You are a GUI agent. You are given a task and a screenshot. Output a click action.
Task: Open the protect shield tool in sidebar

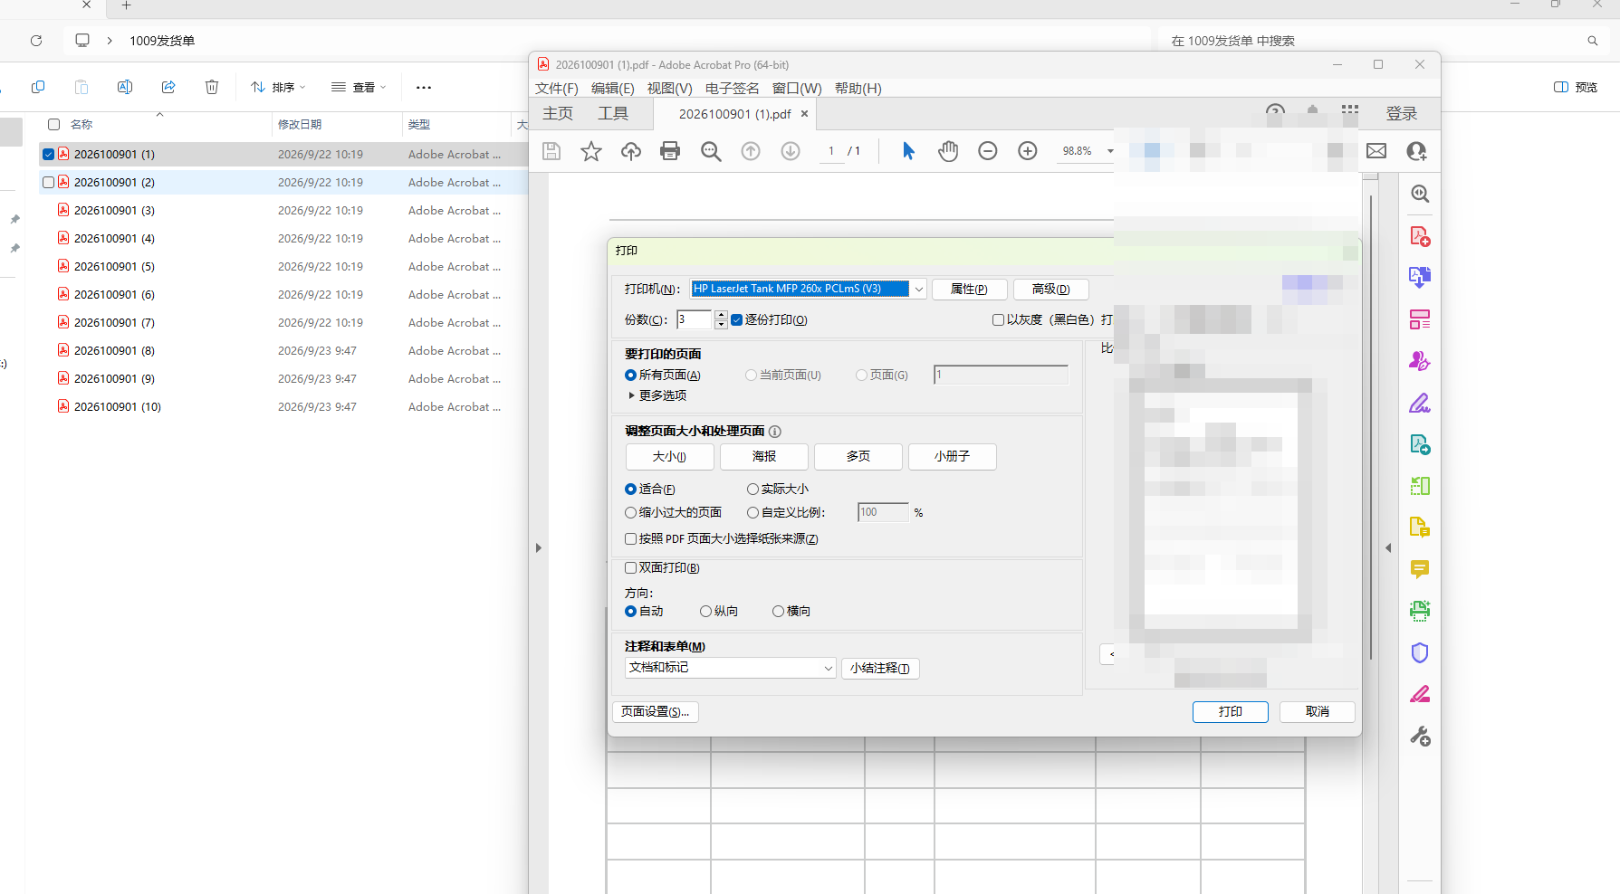[1420, 652]
